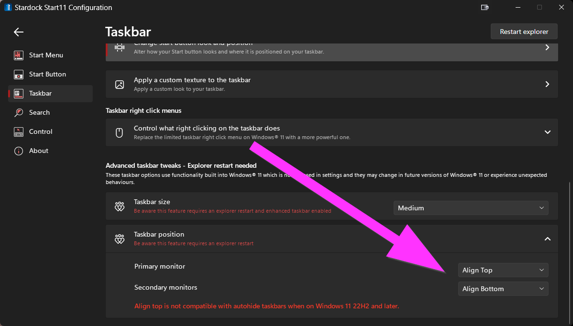Viewport: 573px width, 326px height.
Task: Click the Start Menu sidebar icon
Action: [19, 55]
